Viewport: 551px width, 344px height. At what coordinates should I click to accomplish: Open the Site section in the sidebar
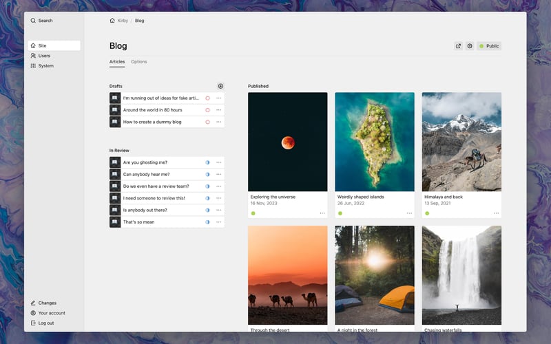coord(54,45)
